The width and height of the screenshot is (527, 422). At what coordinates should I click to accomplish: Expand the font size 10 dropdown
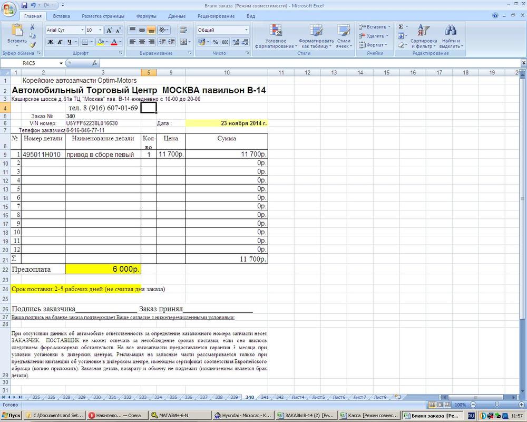pos(100,30)
